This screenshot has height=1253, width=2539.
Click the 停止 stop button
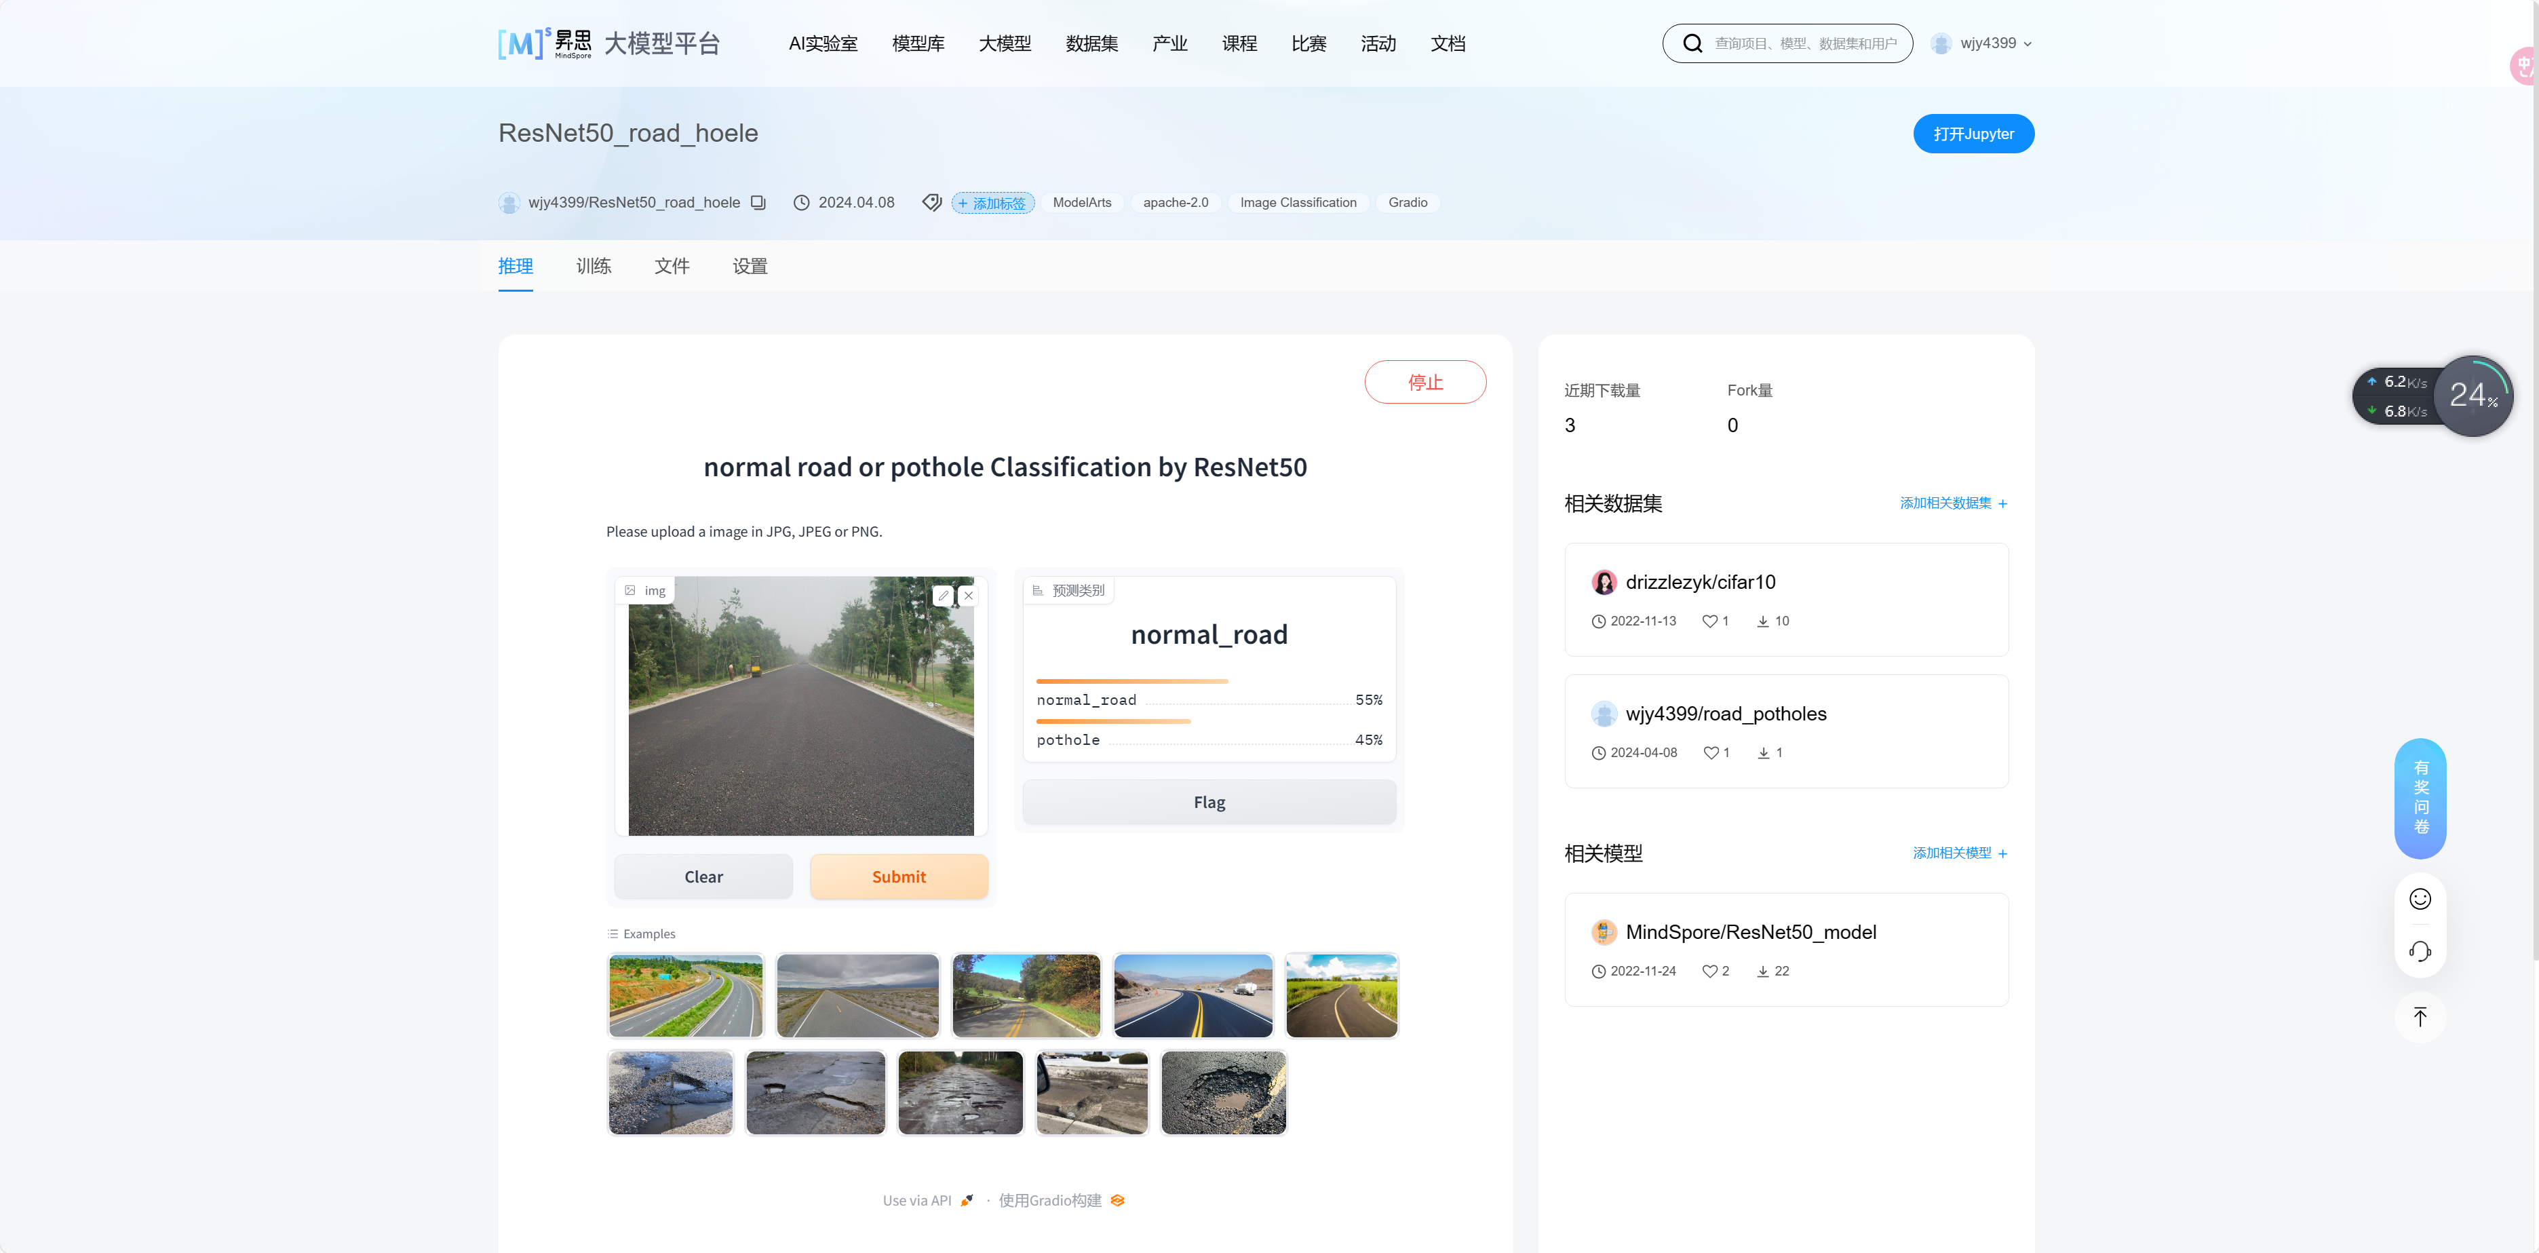point(1424,381)
